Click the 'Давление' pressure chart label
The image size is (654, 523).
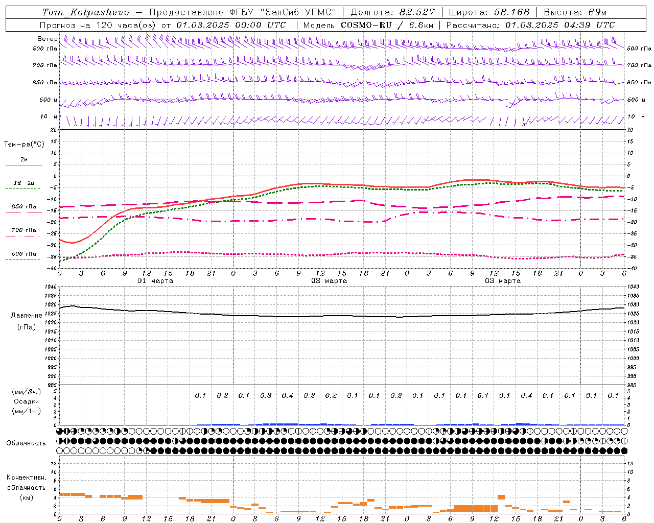click(x=27, y=316)
